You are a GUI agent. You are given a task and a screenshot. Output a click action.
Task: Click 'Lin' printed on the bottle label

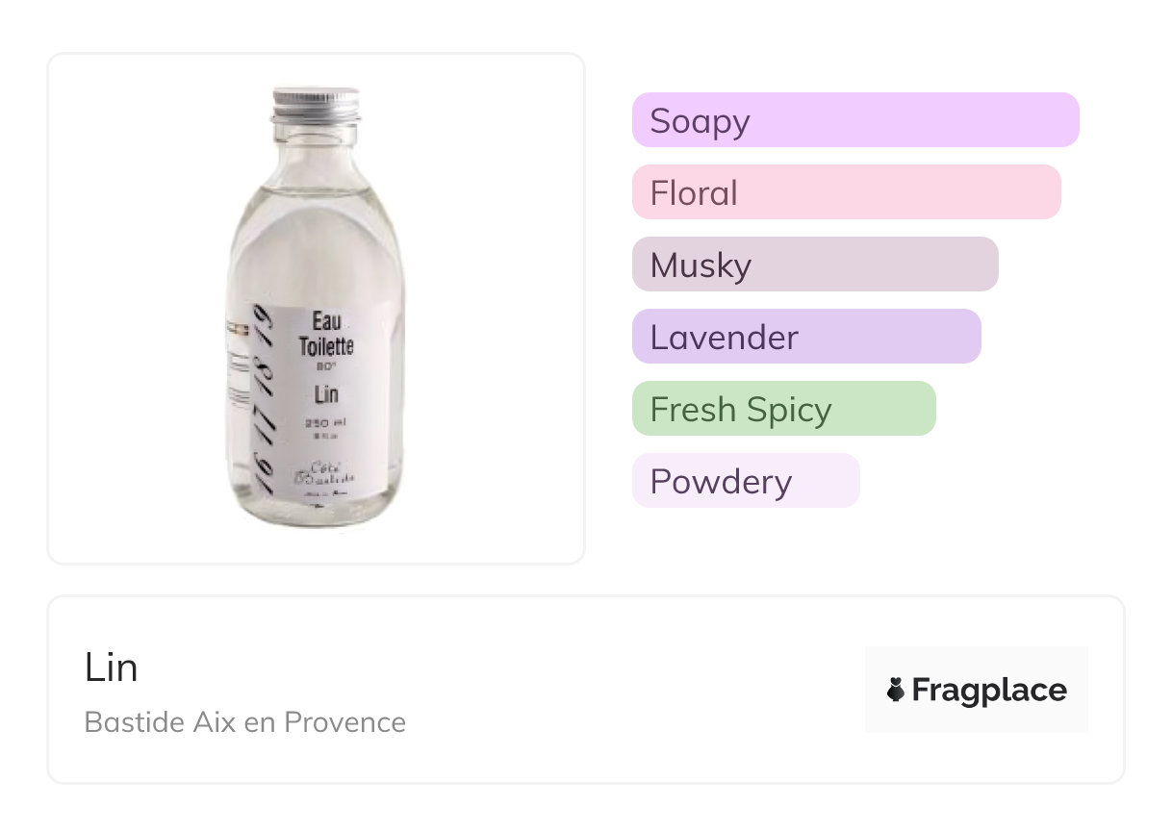(325, 394)
